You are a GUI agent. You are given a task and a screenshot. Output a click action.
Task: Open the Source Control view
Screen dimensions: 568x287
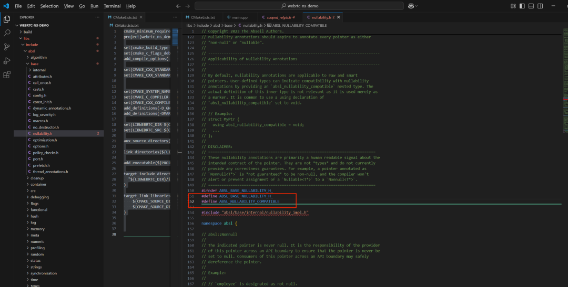coord(7,47)
